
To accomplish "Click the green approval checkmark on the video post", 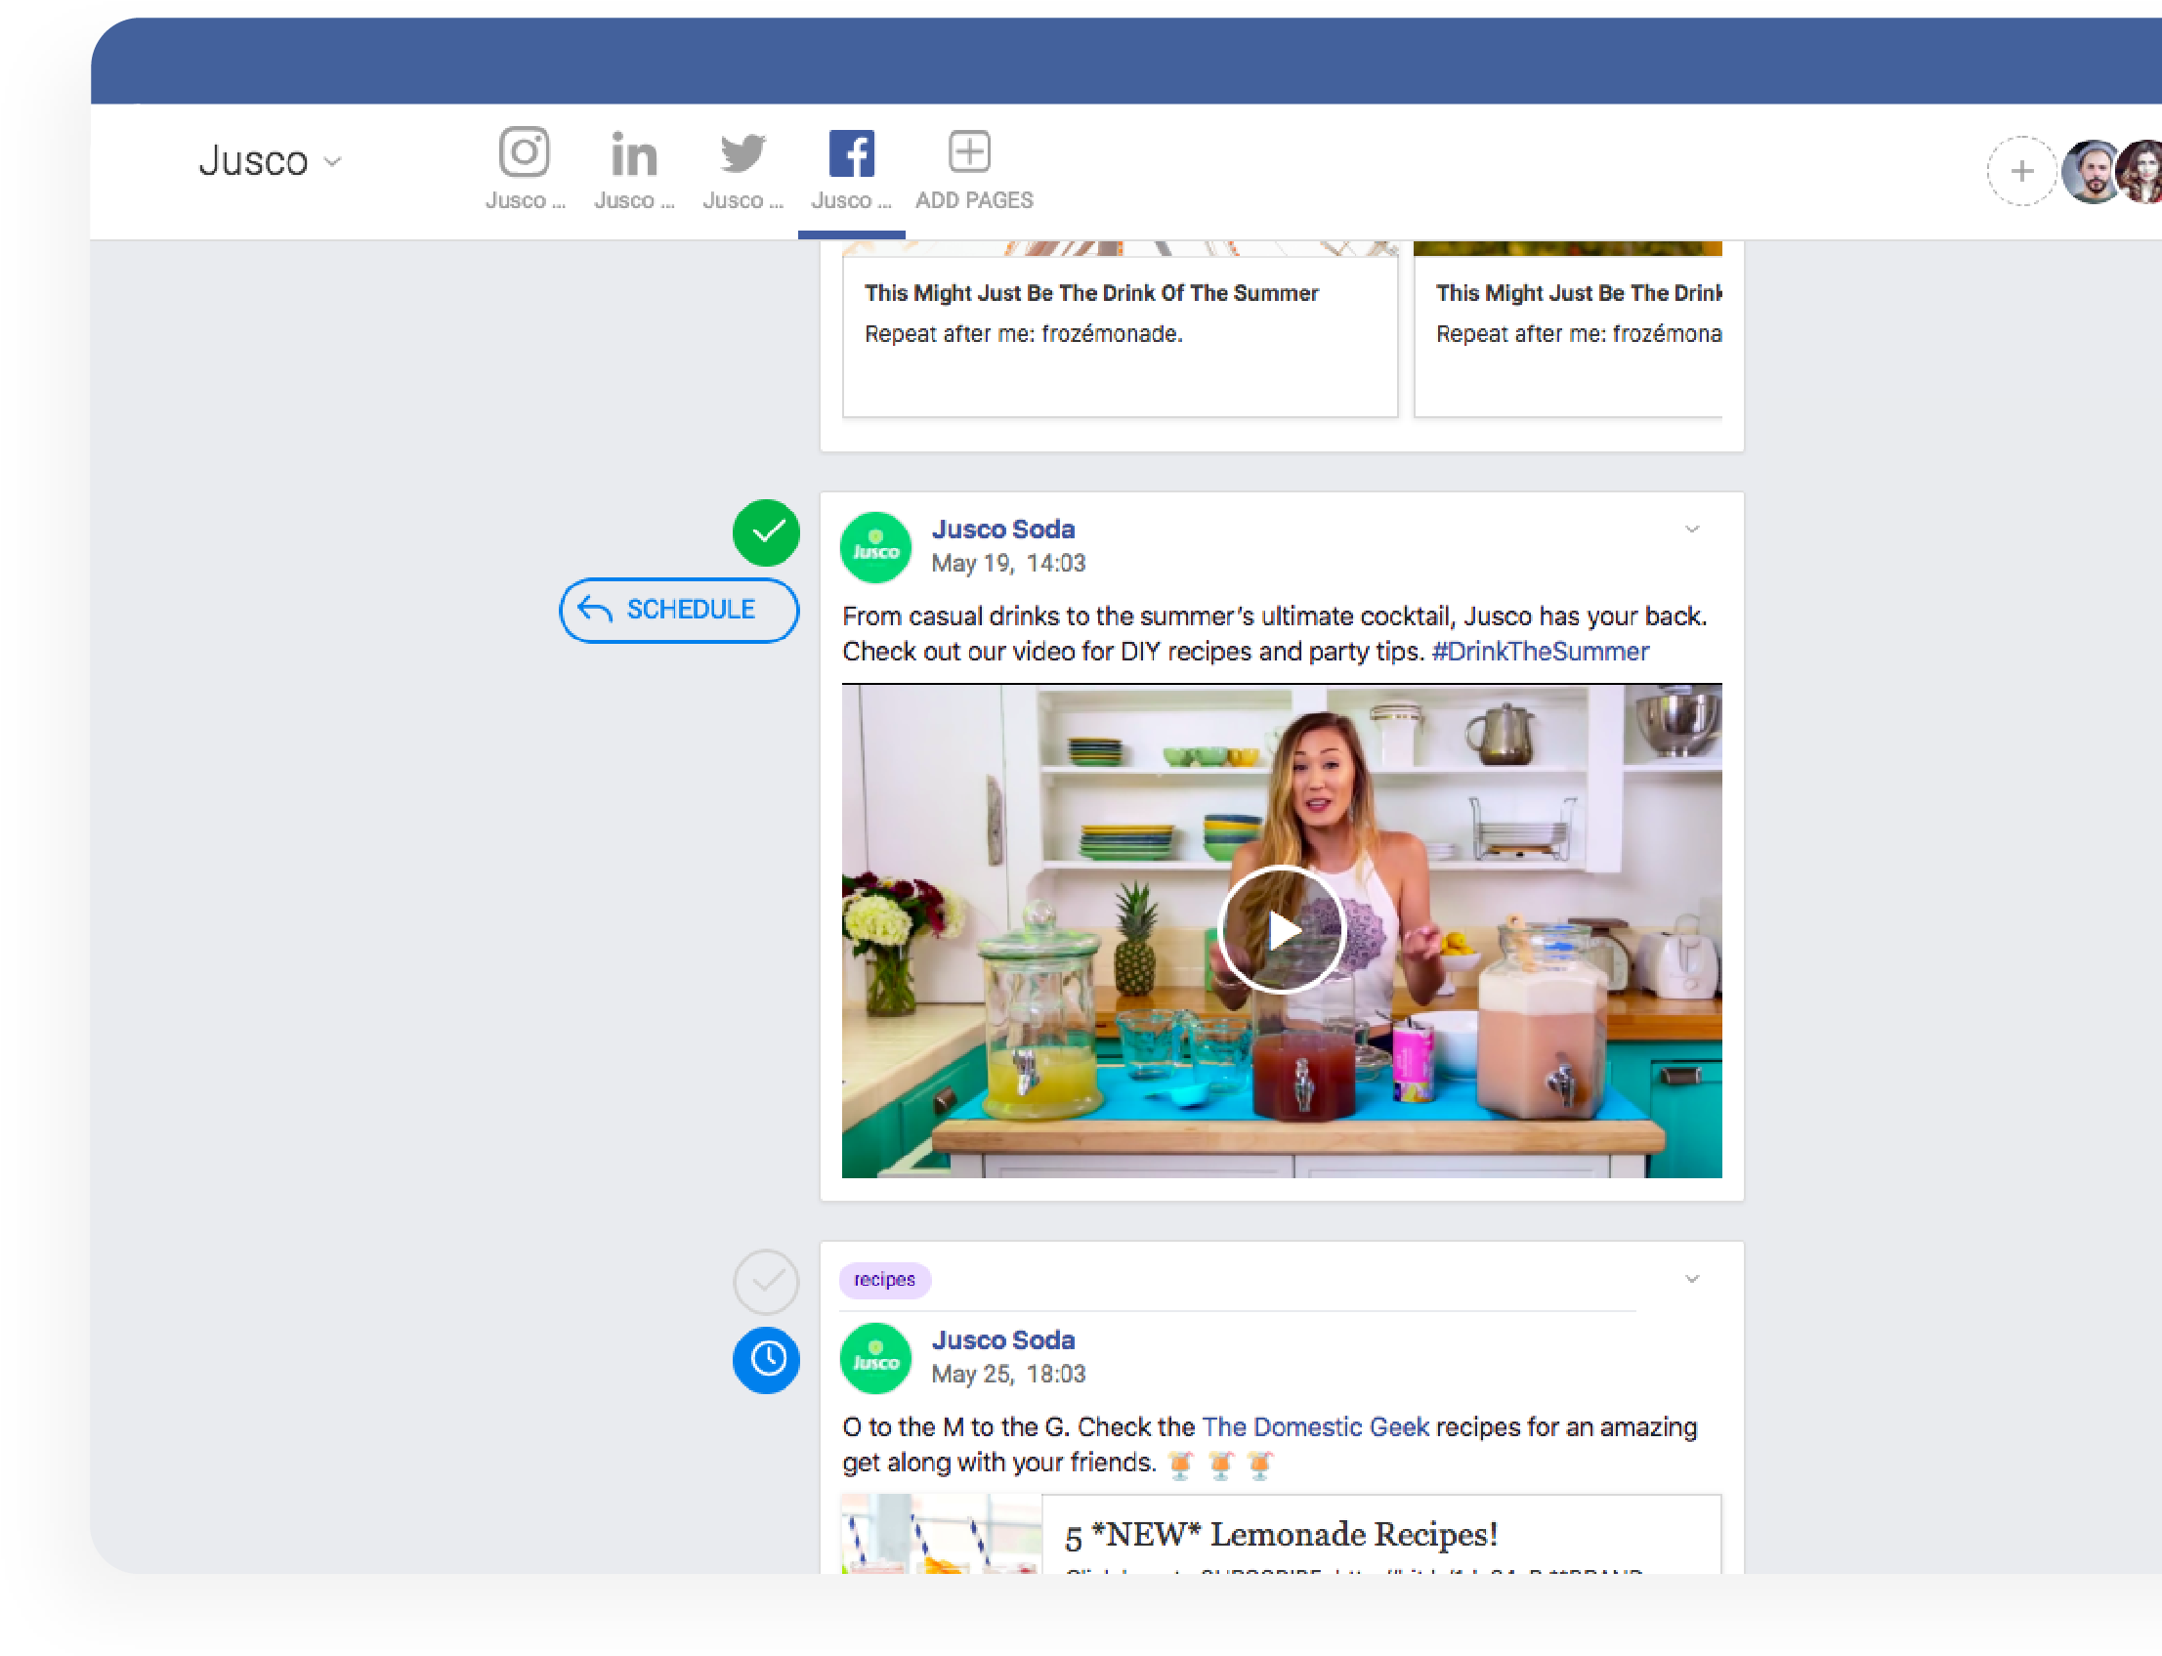I will click(766, 532).
